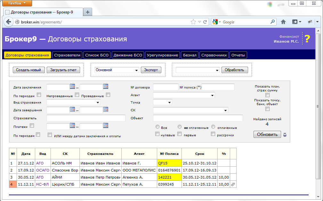This screenshot has width=323, height=201.
Task: Go back with the browser back arrow
Action: coord(8,22)
